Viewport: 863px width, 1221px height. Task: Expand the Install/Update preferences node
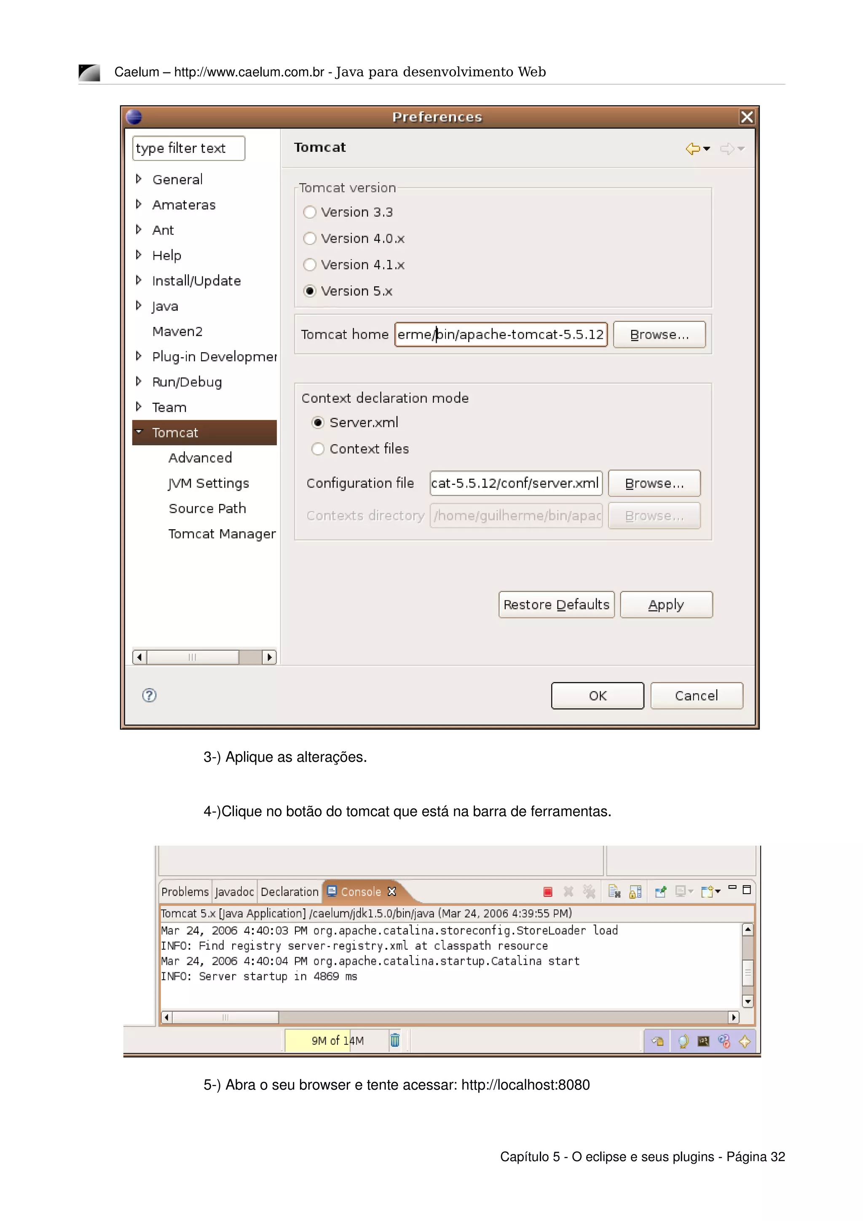coord(139,280)
